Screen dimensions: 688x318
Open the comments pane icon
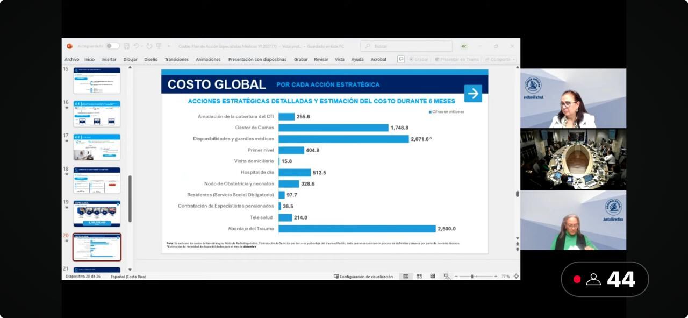click(401, 59)
